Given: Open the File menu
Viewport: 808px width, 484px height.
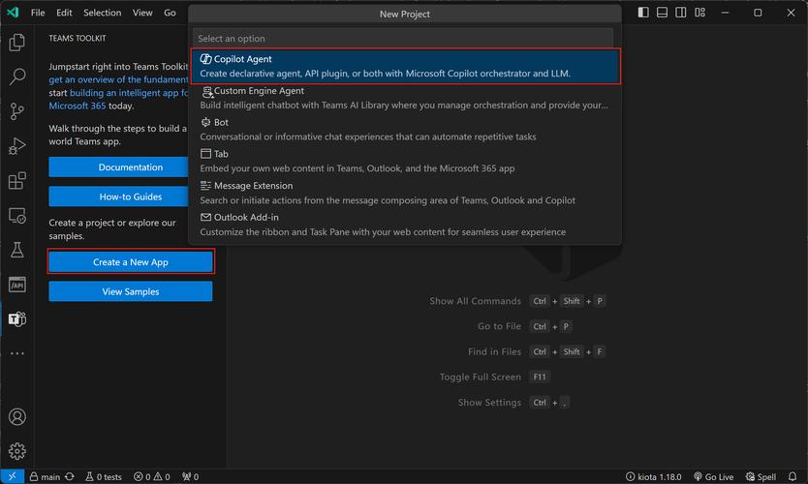Looking at the screenshot, I should pyautogui.click(x=38, y=13).
